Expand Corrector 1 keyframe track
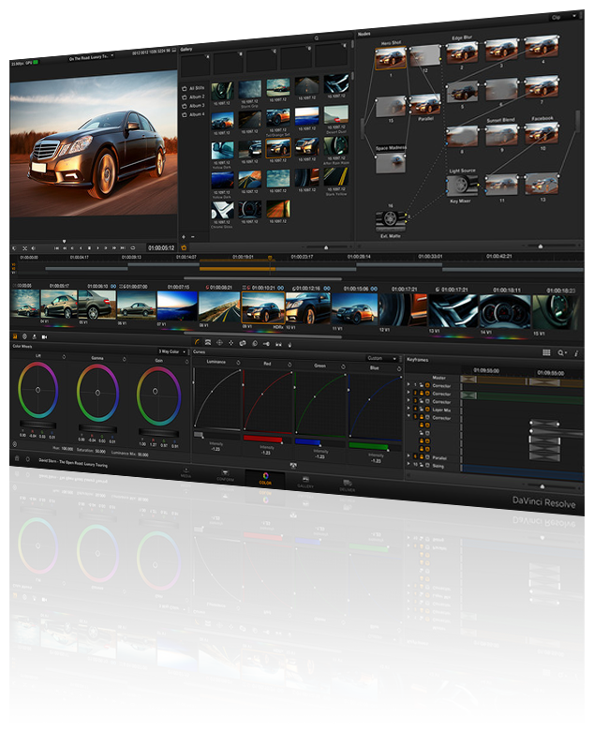594x746 pixels. point(408,384)
